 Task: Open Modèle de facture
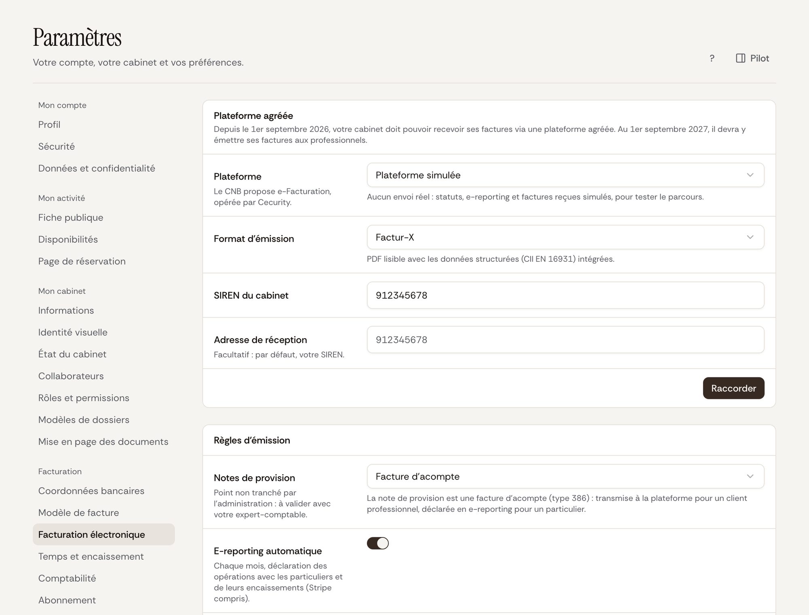click(104, 513)
